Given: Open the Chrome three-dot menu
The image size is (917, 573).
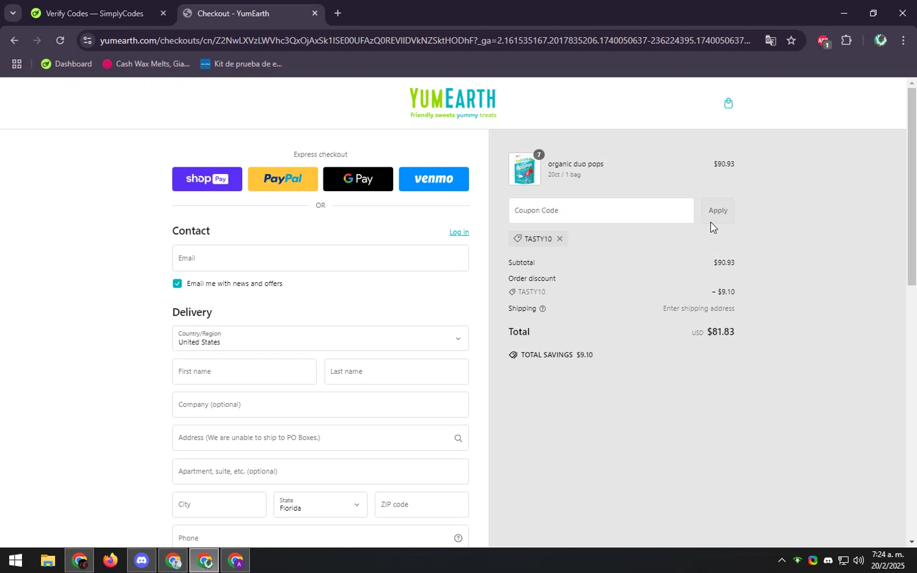Looking at the screenshot, I should click(903, 40).
